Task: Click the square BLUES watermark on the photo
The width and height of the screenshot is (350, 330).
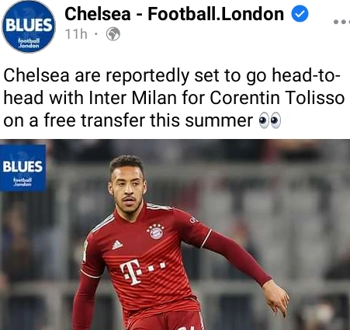Action: pyautogui.click(x=23, y=168)
